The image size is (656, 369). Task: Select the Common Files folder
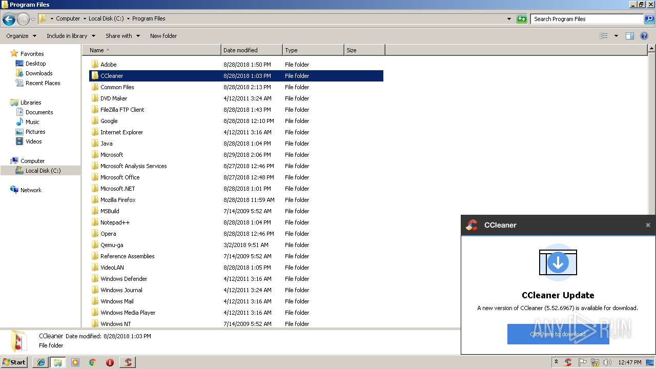[x=117, y=87]
